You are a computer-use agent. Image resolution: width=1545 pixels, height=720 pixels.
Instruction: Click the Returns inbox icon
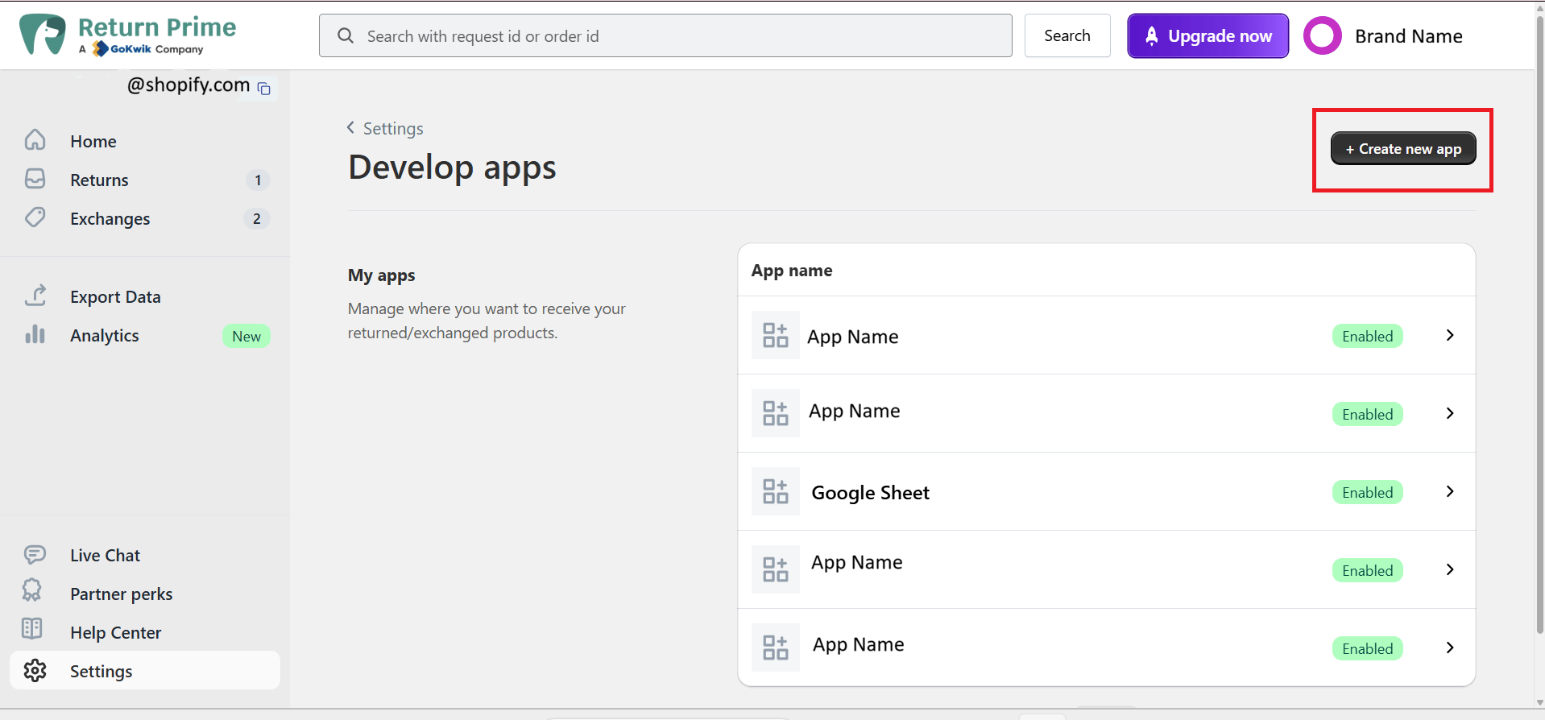tap(35, 179)
